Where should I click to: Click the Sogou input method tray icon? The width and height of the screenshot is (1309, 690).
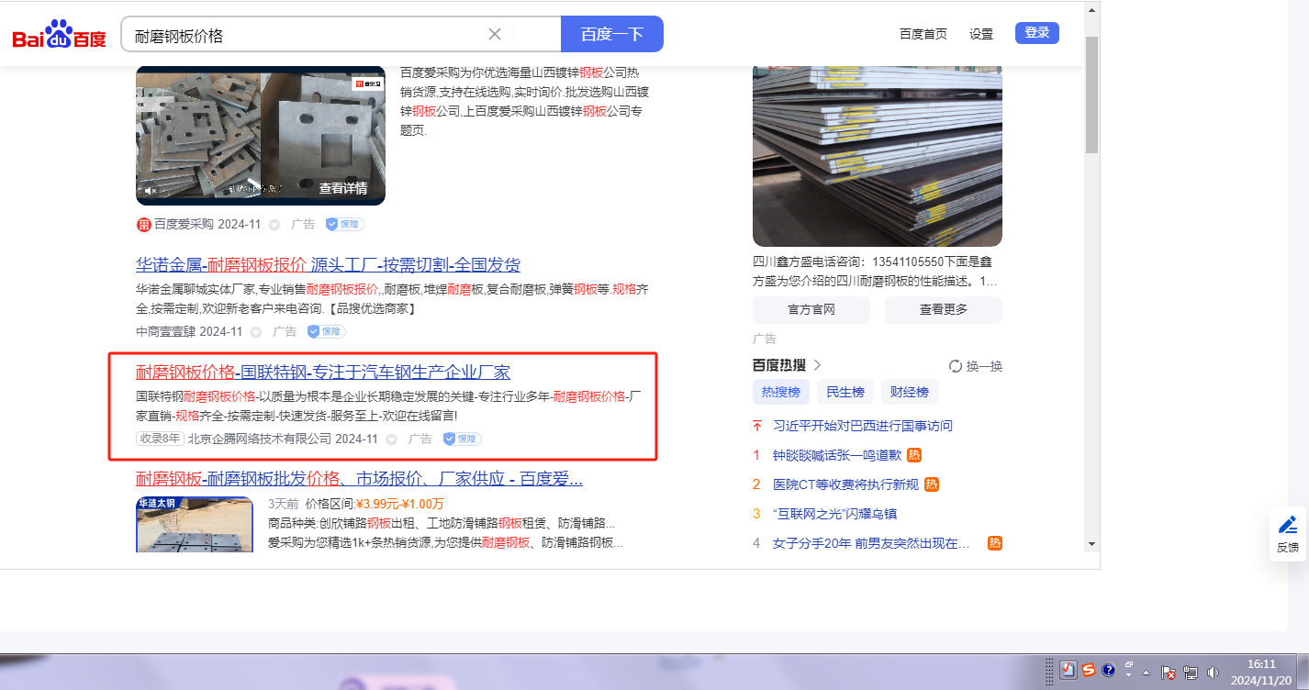pyautogui.click(x=1089, y=670)
